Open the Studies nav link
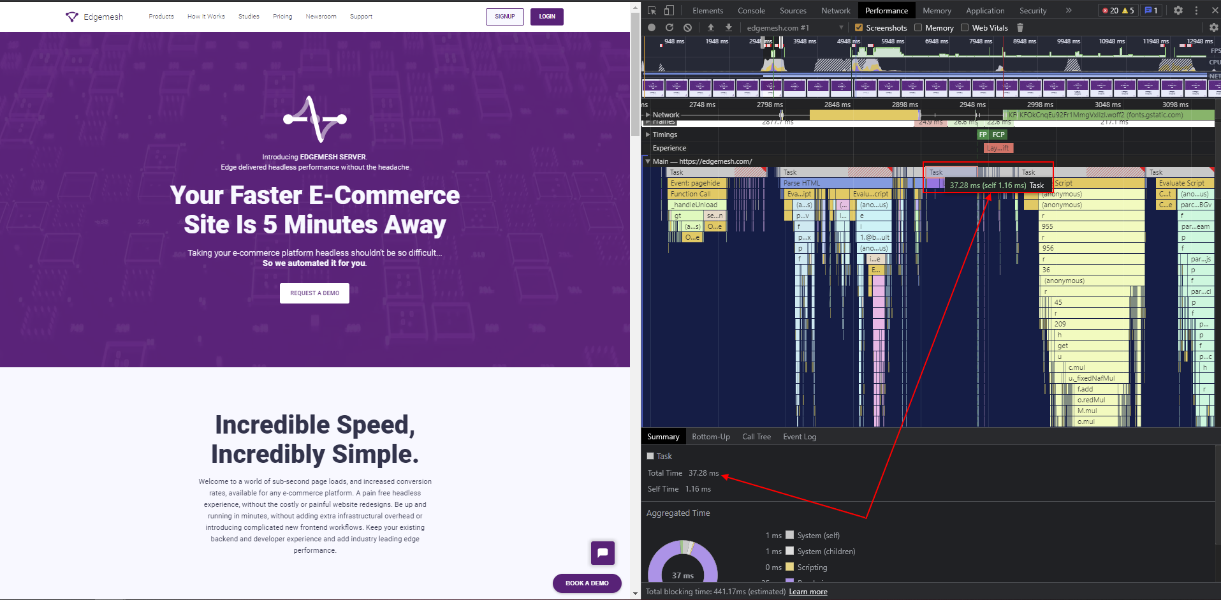Image resolution: width=1221 pixels, height=600 pixels. click(x=249, y=17)
